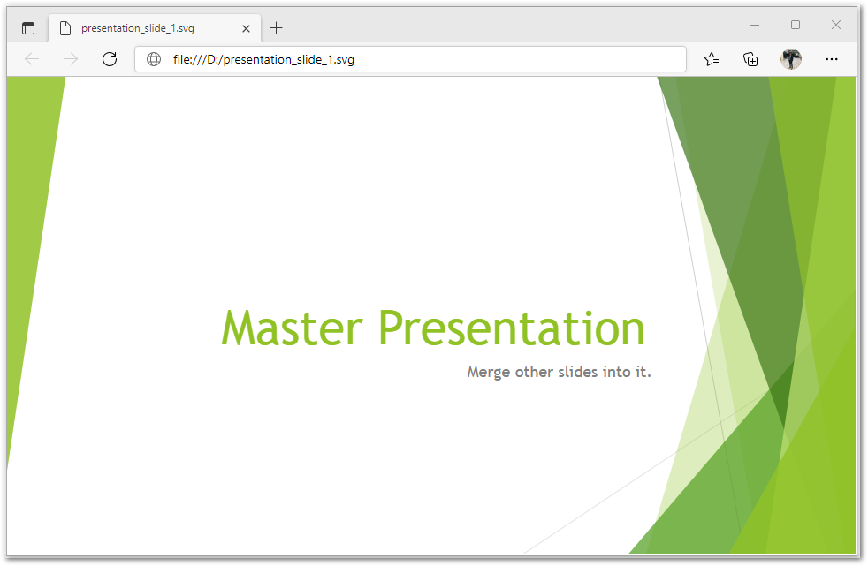The width and height of the screenshot is (868, 566).
Task: Refresh the presentation_slide_1.svg page
Action: click(109, 59)
